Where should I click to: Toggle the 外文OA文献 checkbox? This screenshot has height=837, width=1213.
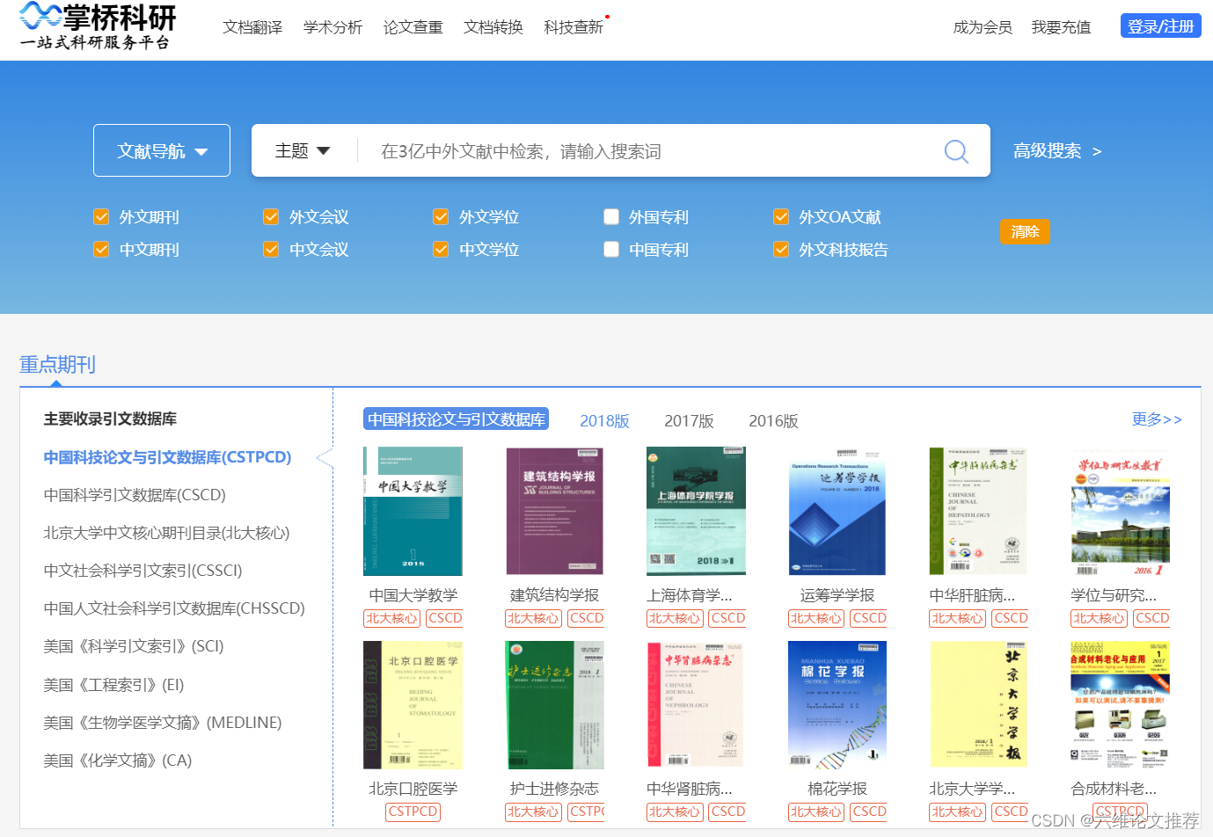click(x=781, y=216)
